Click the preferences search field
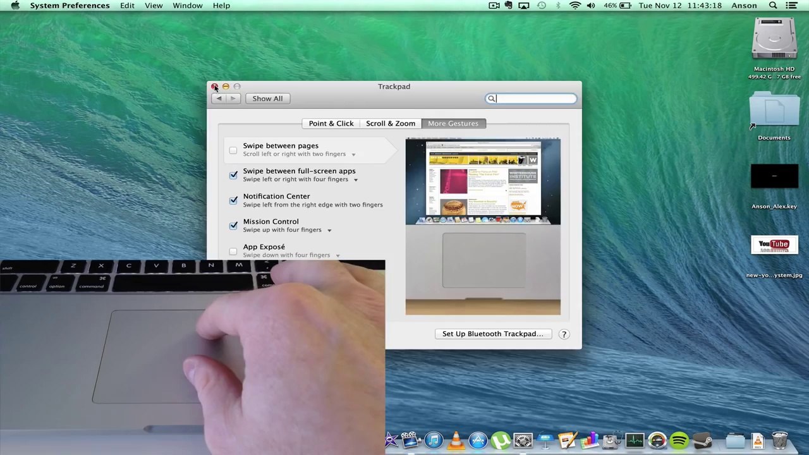 (x=531, y=99)
